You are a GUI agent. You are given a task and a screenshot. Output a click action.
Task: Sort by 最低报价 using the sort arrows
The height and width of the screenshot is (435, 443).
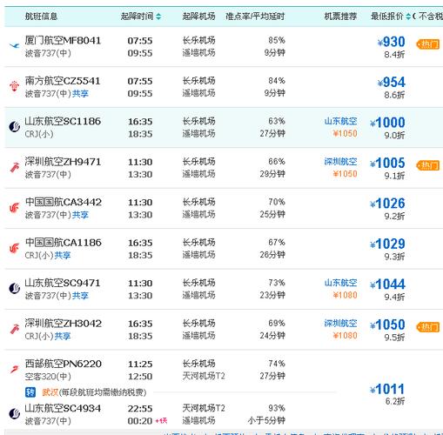(408, 17)
